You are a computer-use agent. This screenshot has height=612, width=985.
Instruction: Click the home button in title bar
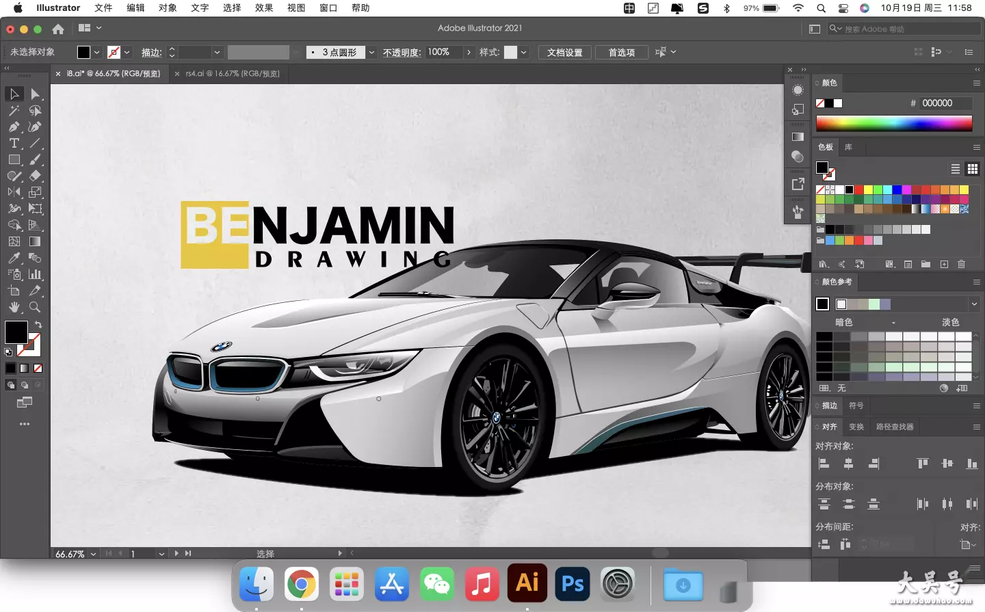click(58, 29)
